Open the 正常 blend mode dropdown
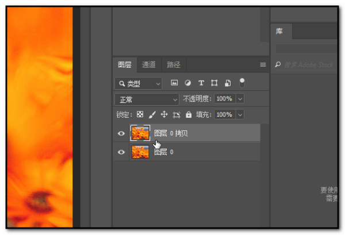Image resolution: width=345 pixels, height=235 pixels. point(147,99)
